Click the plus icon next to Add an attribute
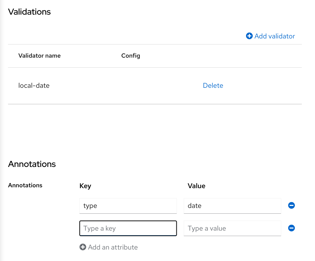Image resolution: width=315 pixels, height=261 pixels. [83, 247]
